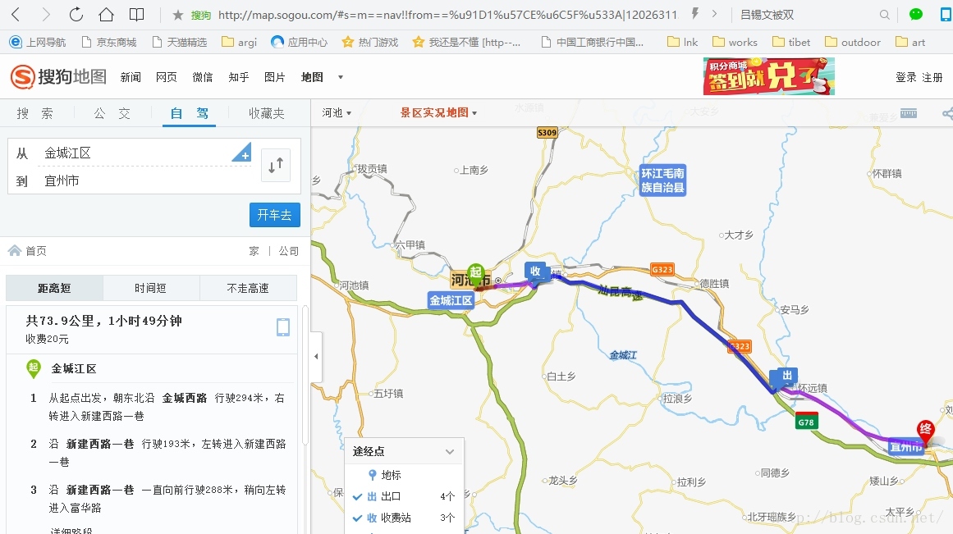
Task: Toggle the 出口 exits waypoint checkbox
Action: [358, 496]
